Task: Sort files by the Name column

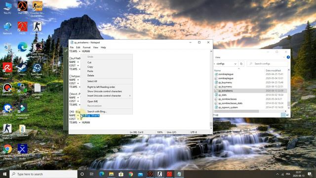Action: coord(218,70)
